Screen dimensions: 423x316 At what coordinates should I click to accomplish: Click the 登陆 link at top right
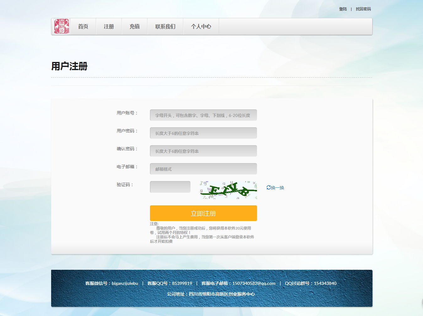point(343,9)
